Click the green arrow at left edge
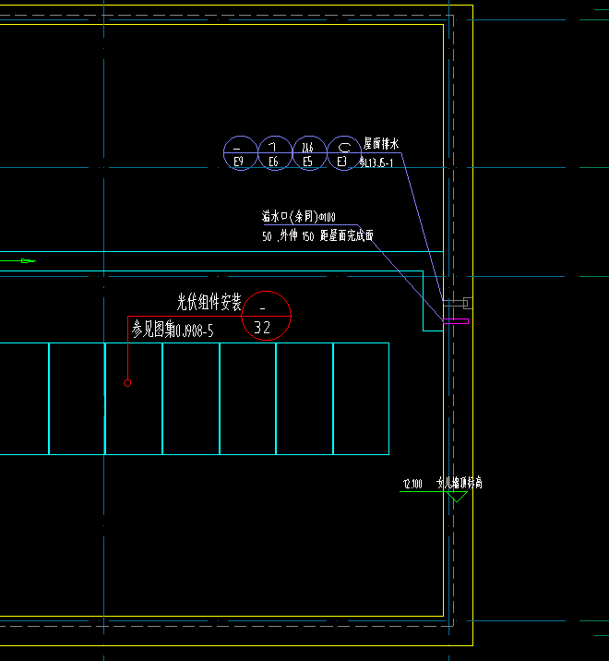The image size is (609, 661). (26, 261)
